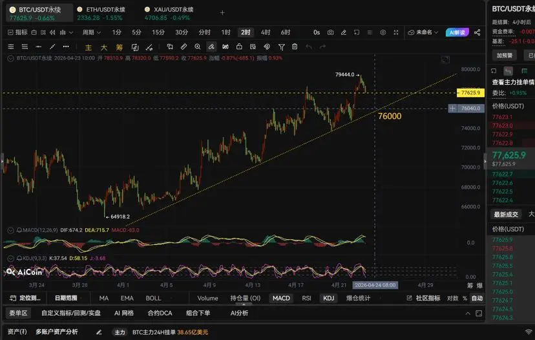Click the 定位到... locate button
Viewport: 535px width, 340px height.
[x=25, y=299]
